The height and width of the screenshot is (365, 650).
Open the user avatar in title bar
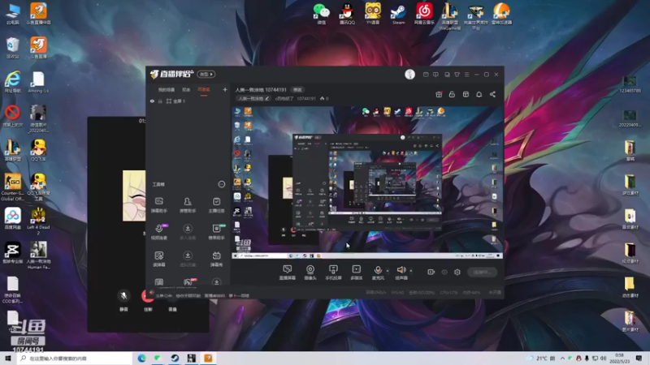click(410, 74)
